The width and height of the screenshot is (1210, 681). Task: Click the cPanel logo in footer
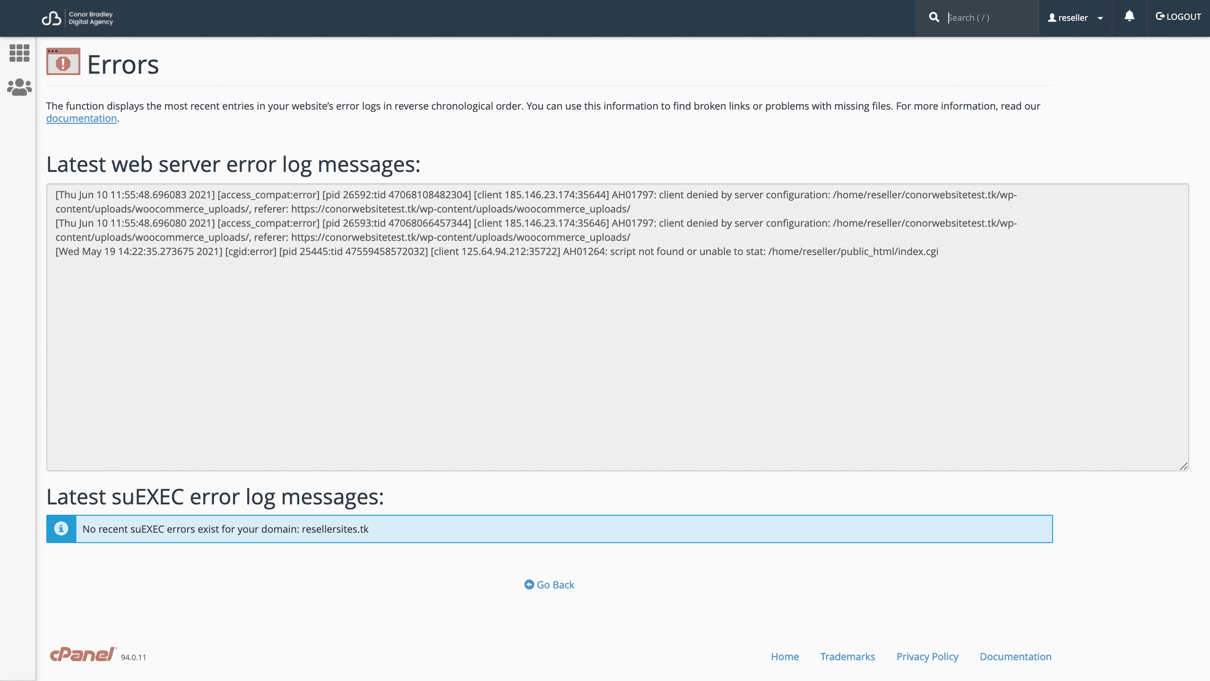pyautogui.click(x=83, y=655)
